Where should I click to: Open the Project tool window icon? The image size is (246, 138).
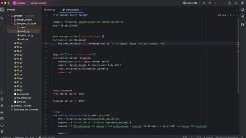(x=2, y=10)
